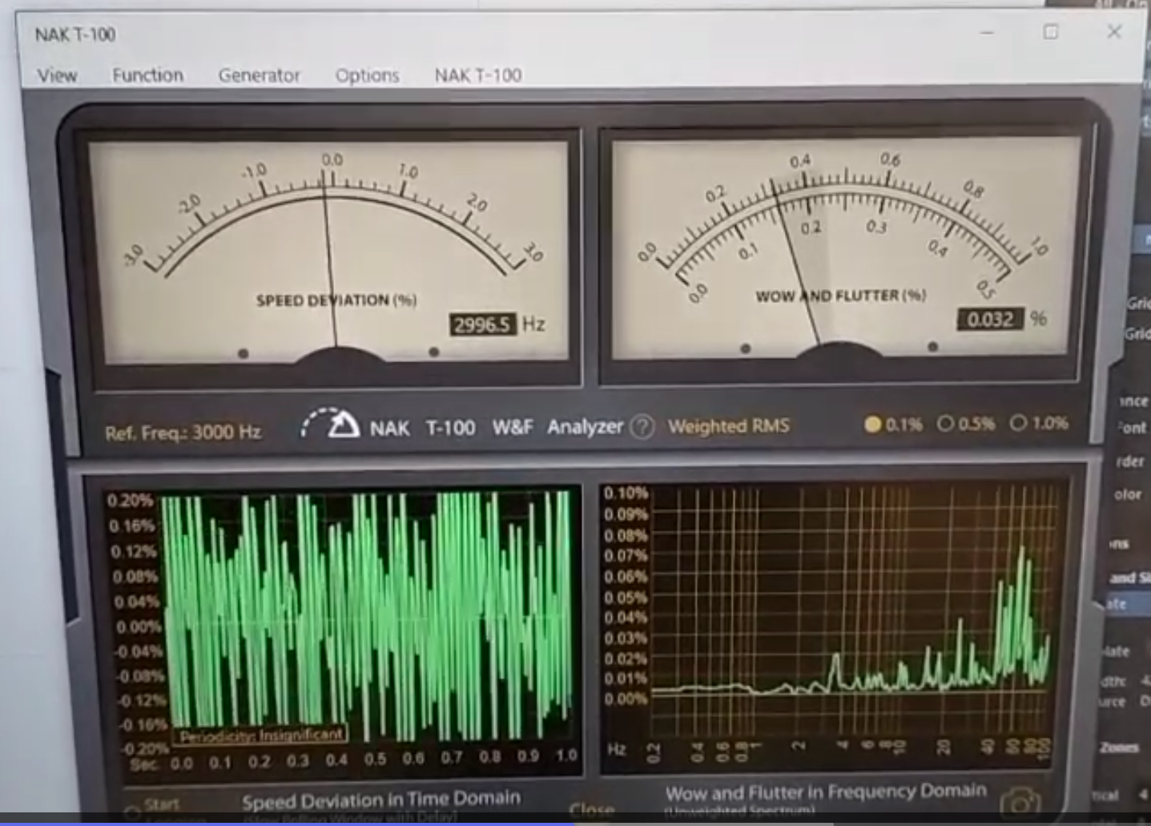
Task: Select the 1.0% range radio button
Action: point(1018,422)
